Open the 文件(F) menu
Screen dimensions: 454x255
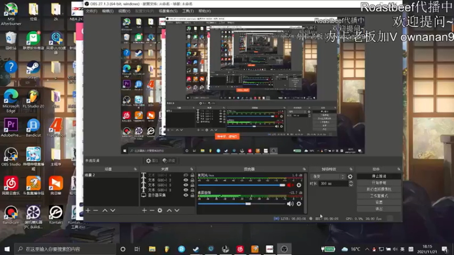(x=91, y=11)
